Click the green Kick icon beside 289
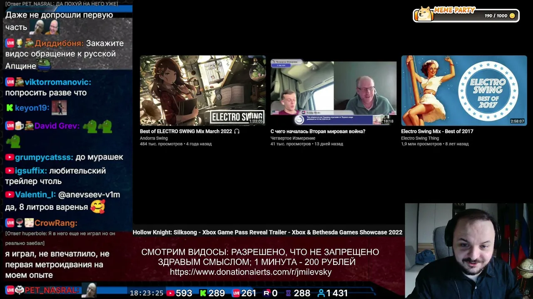This screenshot has height=299, width=533. tap(203, 293)
